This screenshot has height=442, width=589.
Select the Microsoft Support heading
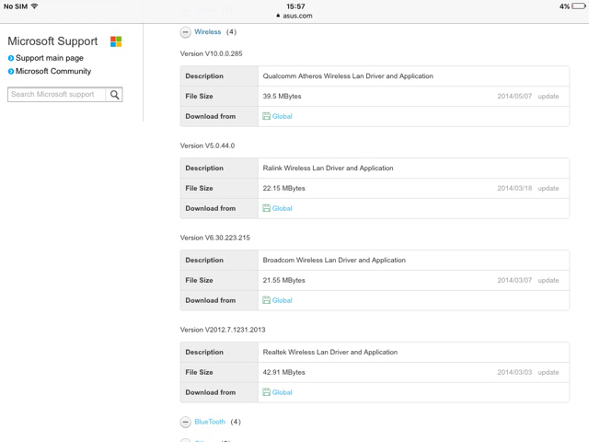pos(52,41)
